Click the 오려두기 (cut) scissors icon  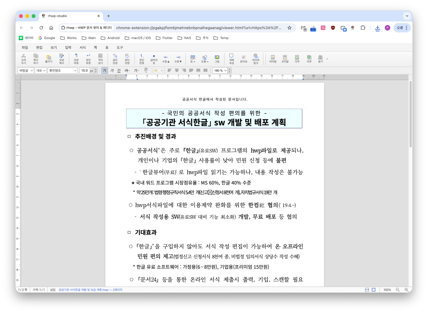pyautogui.click(x=23, y=58)
